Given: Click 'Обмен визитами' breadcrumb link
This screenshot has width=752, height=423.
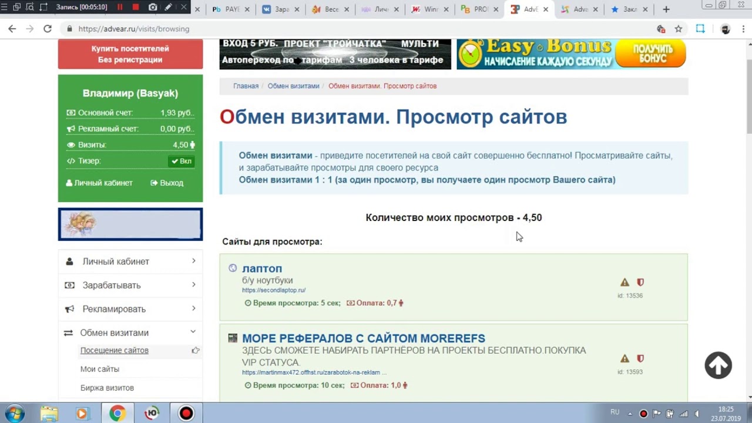Looking at the screenshot, I should coord(293,86).
